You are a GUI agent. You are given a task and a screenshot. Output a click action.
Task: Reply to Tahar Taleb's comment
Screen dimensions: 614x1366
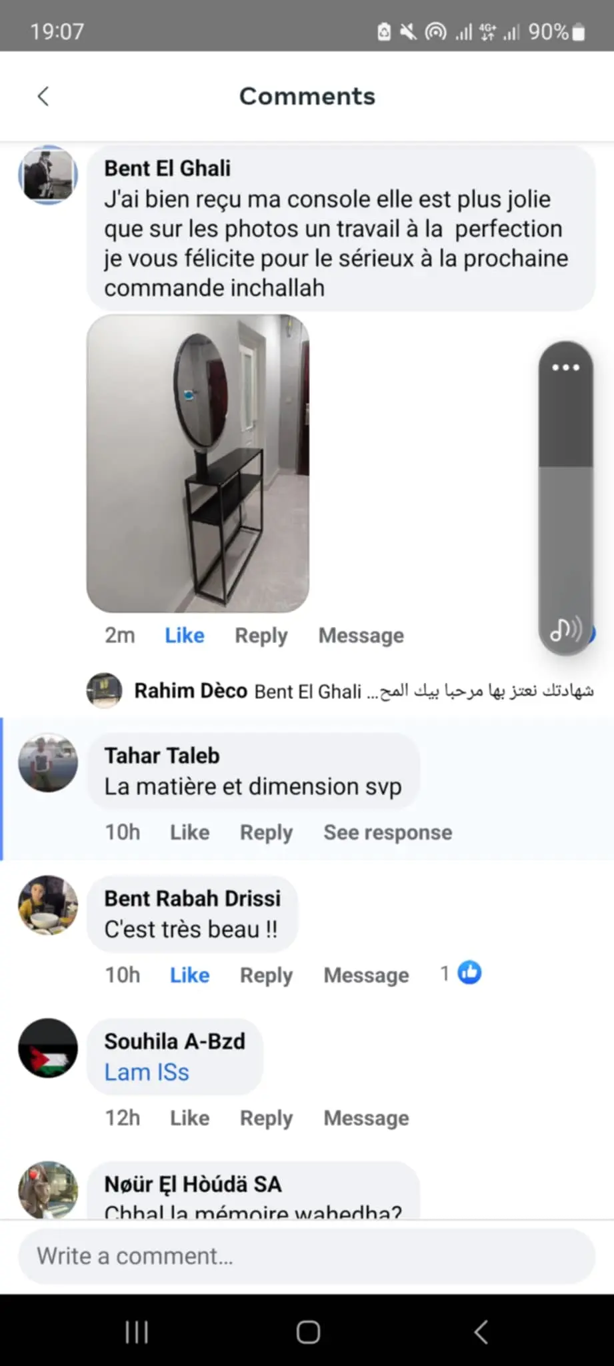266,832
